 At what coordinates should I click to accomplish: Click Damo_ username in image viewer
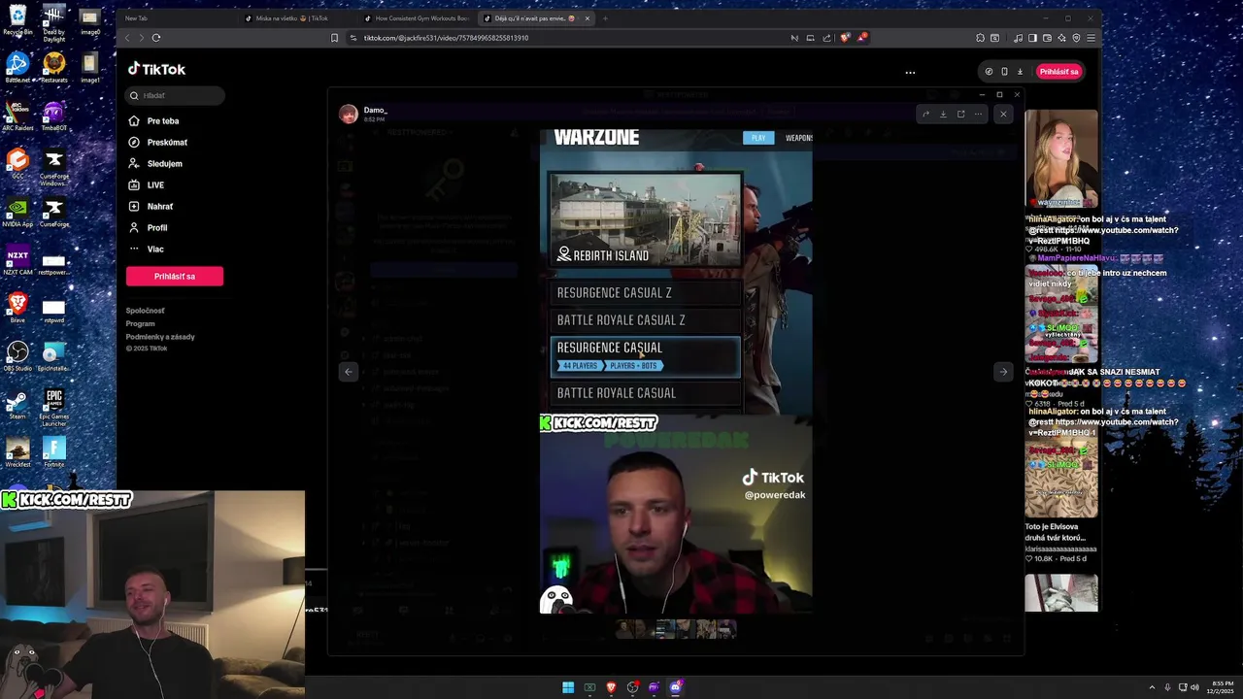coord(376,111)
